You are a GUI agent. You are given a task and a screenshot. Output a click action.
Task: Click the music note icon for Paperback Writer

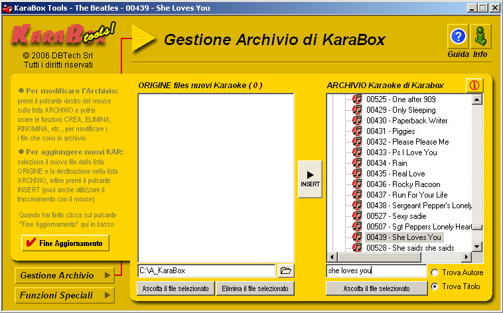pos(357,120)
